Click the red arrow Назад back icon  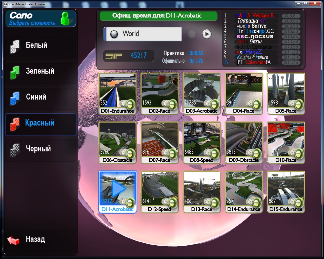(13, 240)
